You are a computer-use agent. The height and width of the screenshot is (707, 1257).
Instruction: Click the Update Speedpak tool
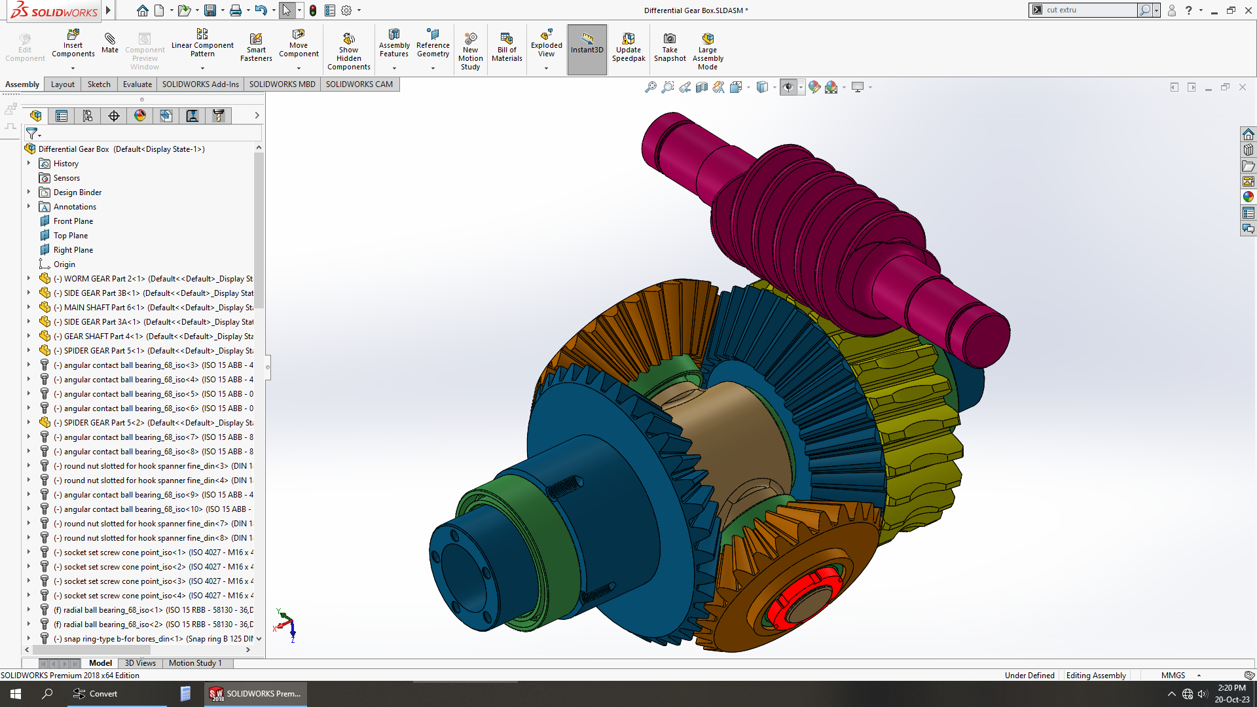click(x=628, y=47)
